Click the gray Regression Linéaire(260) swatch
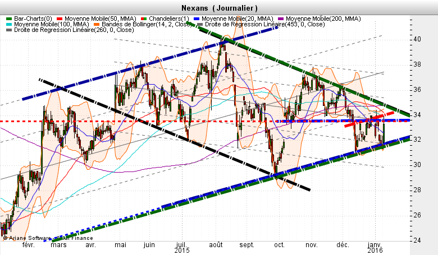438x255 pixels. click(9, 30)
